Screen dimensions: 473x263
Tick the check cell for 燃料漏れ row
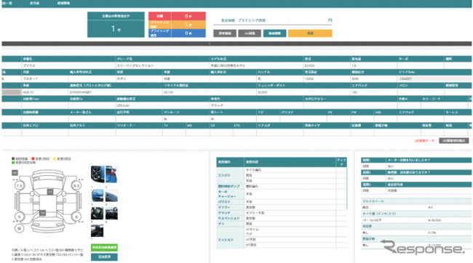tap(341, 187)
